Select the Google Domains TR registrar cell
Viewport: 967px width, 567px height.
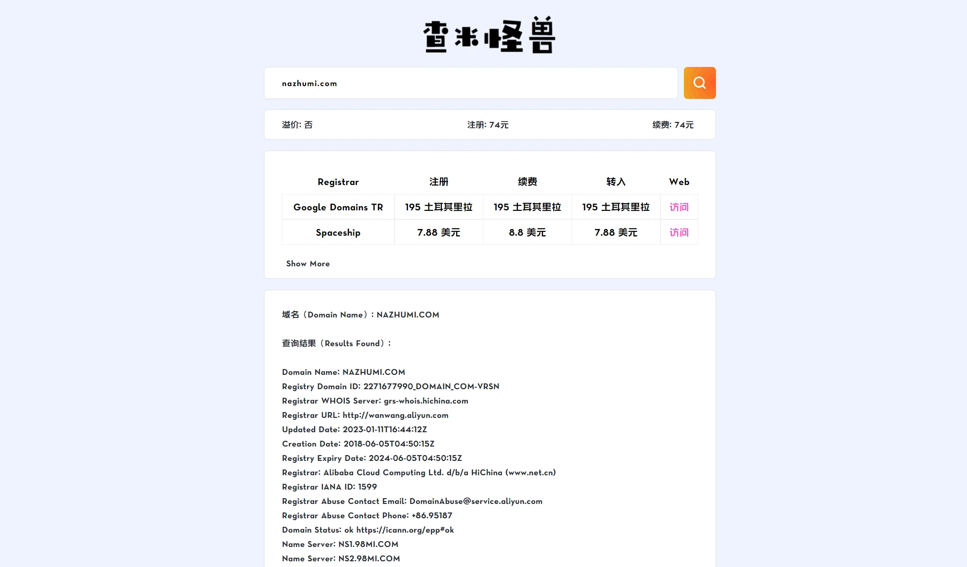pyautogui.click(x=338, y=207)
